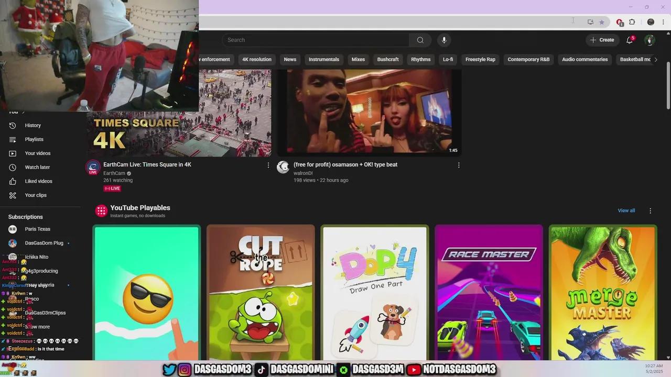Open the Cut the Rope playable card
This screenshot has height=377, width=671.
click(261, 293)
